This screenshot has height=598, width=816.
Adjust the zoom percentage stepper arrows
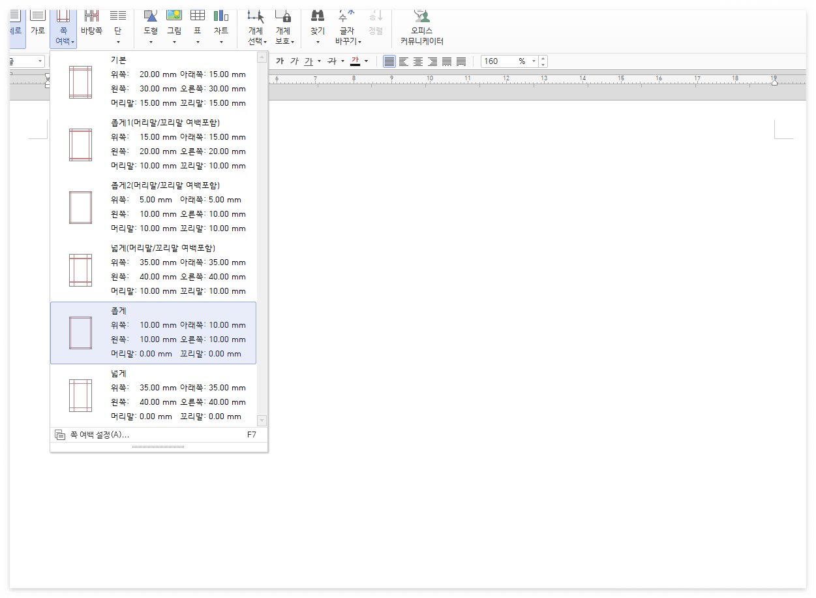point(543,61)
